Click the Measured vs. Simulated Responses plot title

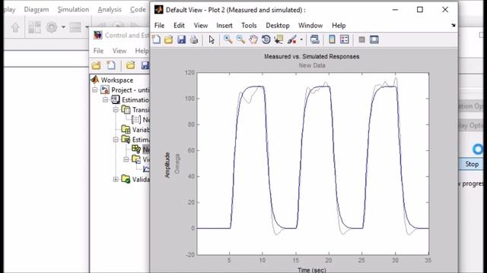coord(311,57)
